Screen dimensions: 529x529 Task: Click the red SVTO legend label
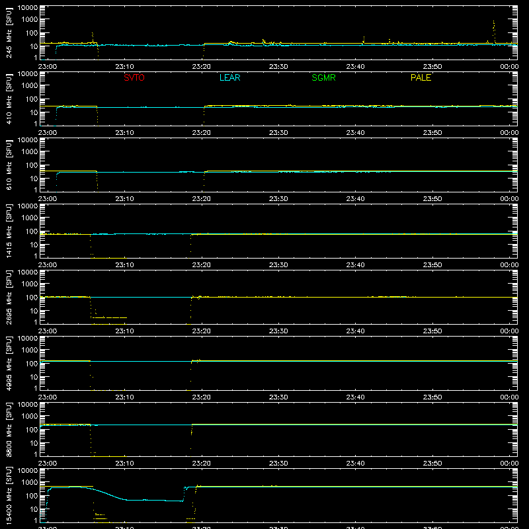(134, 77)
